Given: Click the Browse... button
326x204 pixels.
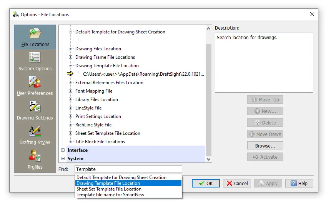Looking at the screenshot, I should (265, 146).
